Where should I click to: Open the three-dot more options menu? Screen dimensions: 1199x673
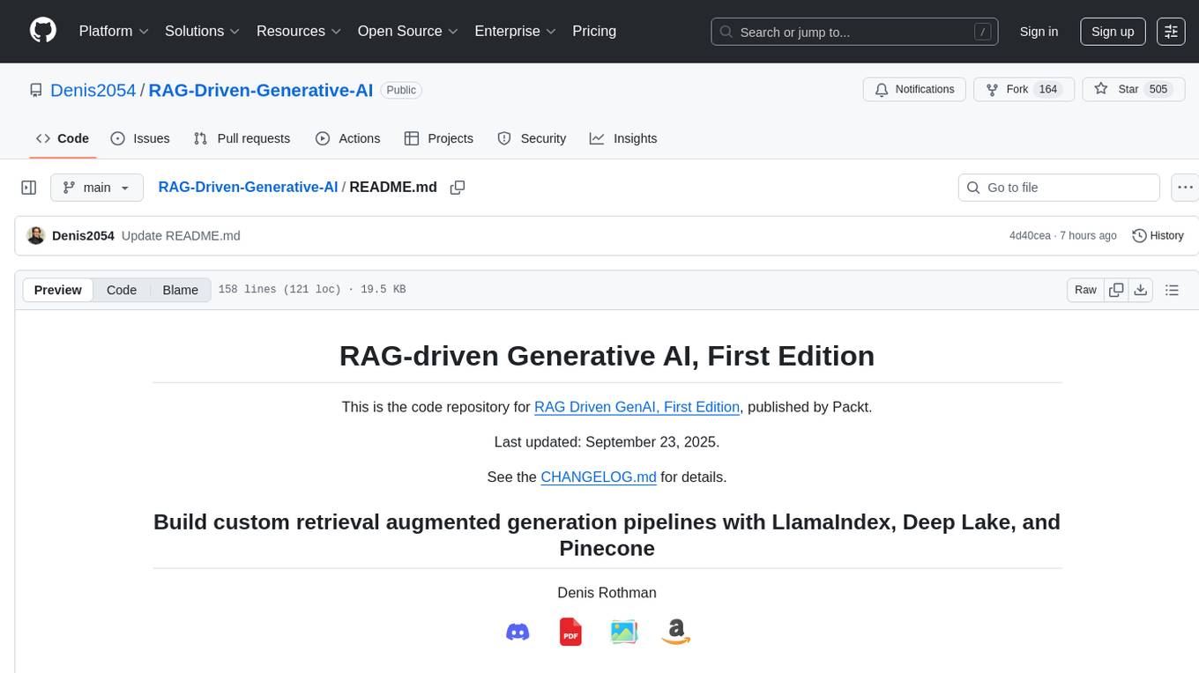click(1185, 188)
